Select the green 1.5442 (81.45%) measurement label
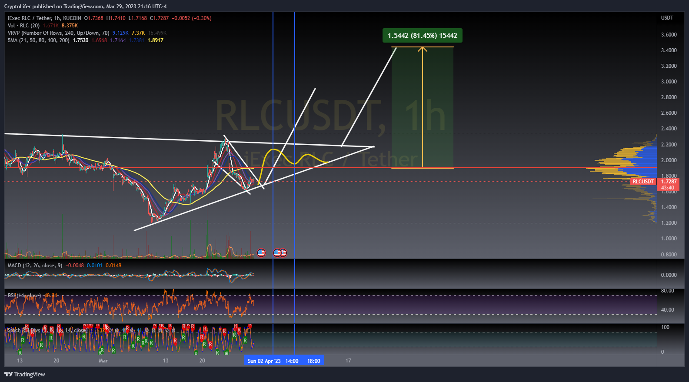689x382 pixels. pyautogui.click(x=423, y=36)
